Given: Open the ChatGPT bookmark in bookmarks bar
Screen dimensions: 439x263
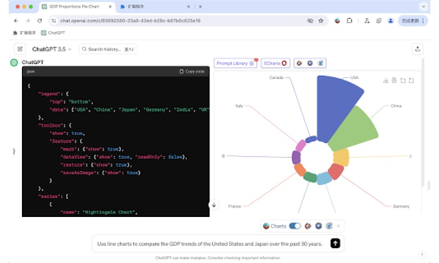Looking at the screenshot, I should [53, 33].
